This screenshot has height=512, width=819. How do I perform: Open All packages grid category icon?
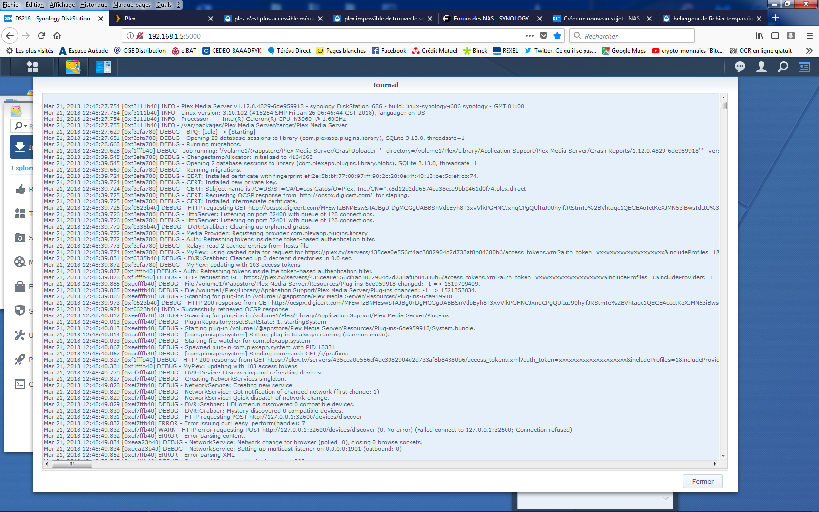20,214
